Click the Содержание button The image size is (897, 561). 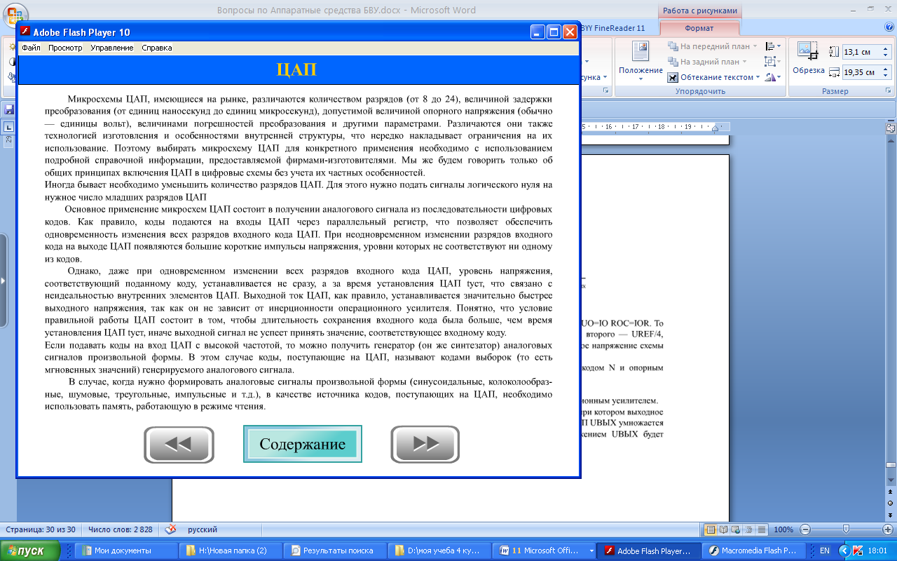coord(303,445)
